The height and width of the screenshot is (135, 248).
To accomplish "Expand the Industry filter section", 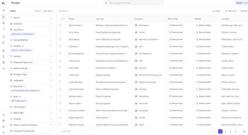I will pos(31,56).
